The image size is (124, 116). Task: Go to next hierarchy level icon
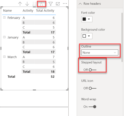click(34, 4)
